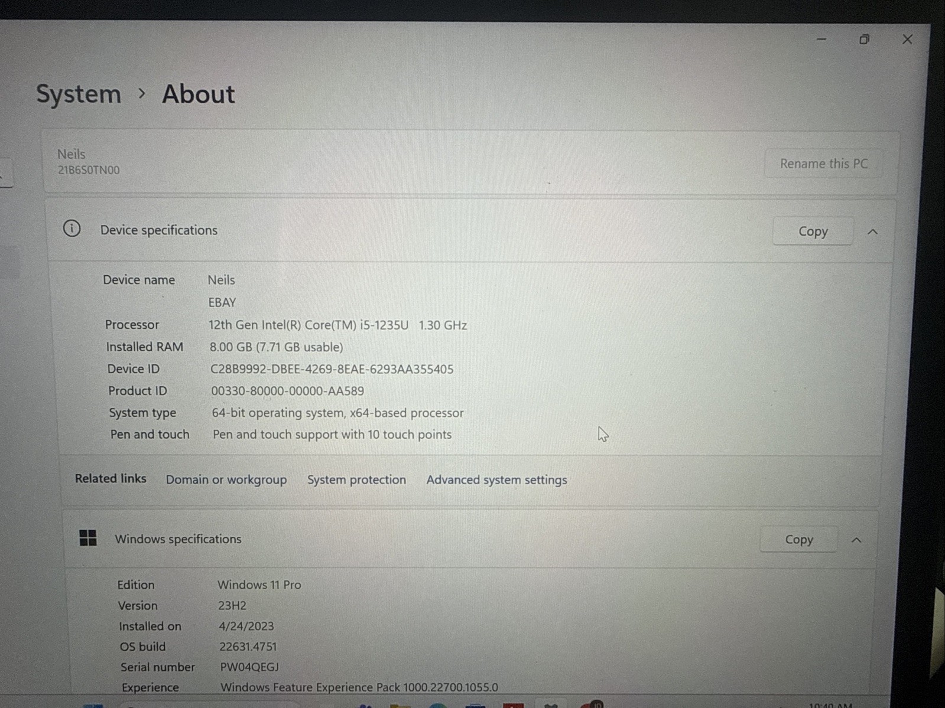Restore down the Settings window
945x708 pixels.
(864, 40)
